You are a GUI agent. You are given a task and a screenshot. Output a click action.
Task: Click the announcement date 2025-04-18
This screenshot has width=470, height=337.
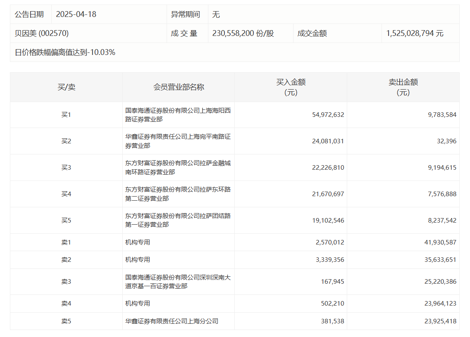(x=76, y=14)
